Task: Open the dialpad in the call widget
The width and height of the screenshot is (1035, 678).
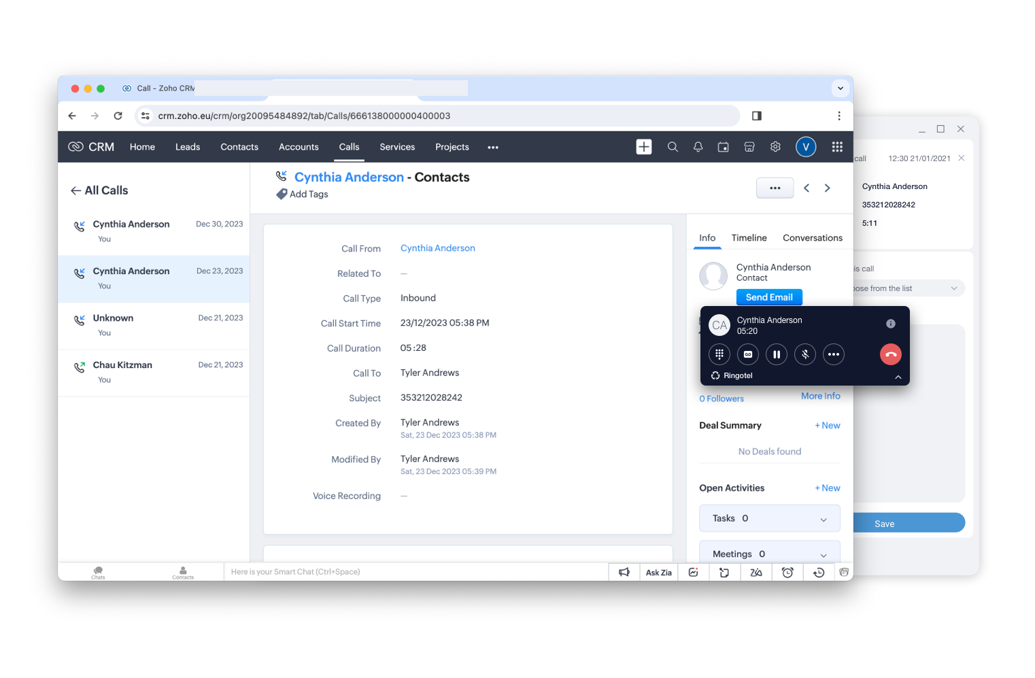Action: click(x=719, y=354)
